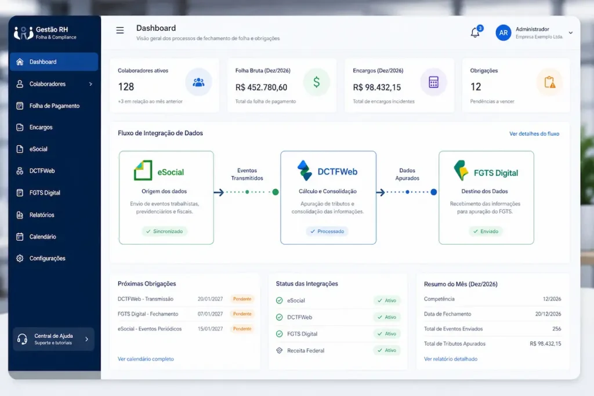Click the Eventos Transmitidos label
Image resolution: width=594 pixels, height=396 pixels.
pyautogui.click(x=247, y=174)
